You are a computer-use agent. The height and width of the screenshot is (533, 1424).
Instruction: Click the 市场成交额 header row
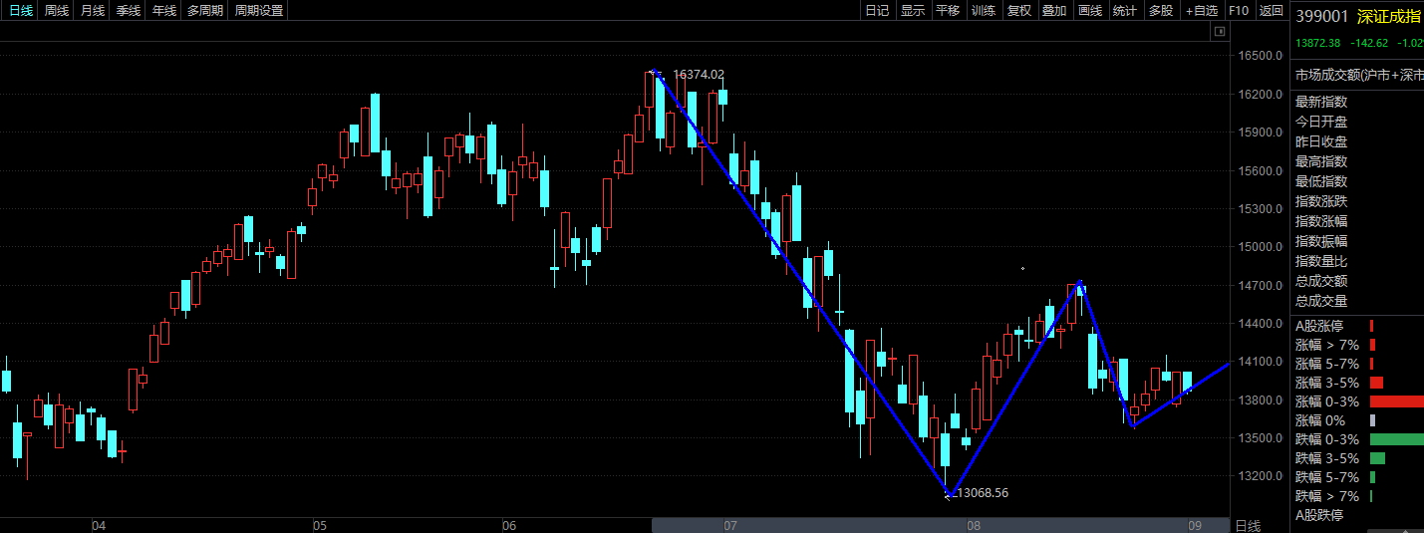tap(1358, 75)
